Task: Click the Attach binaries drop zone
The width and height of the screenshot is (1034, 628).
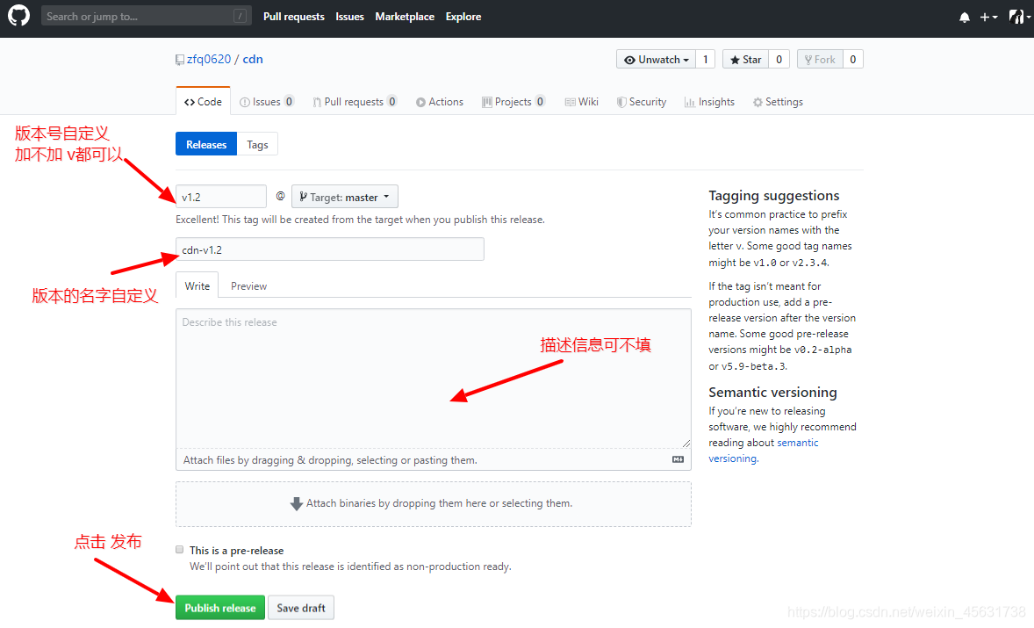Action: pos(434,504)
